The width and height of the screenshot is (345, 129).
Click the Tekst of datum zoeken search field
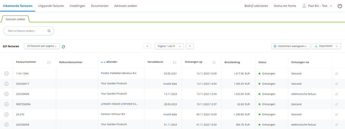point(29,31)
